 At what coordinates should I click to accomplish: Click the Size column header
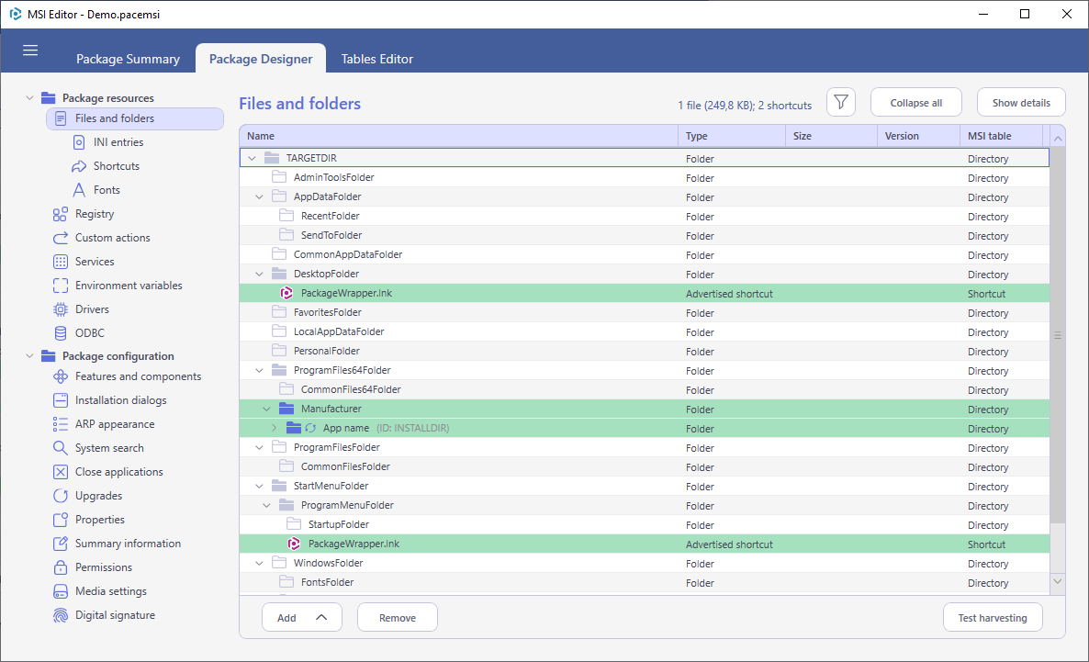[831, 136]
